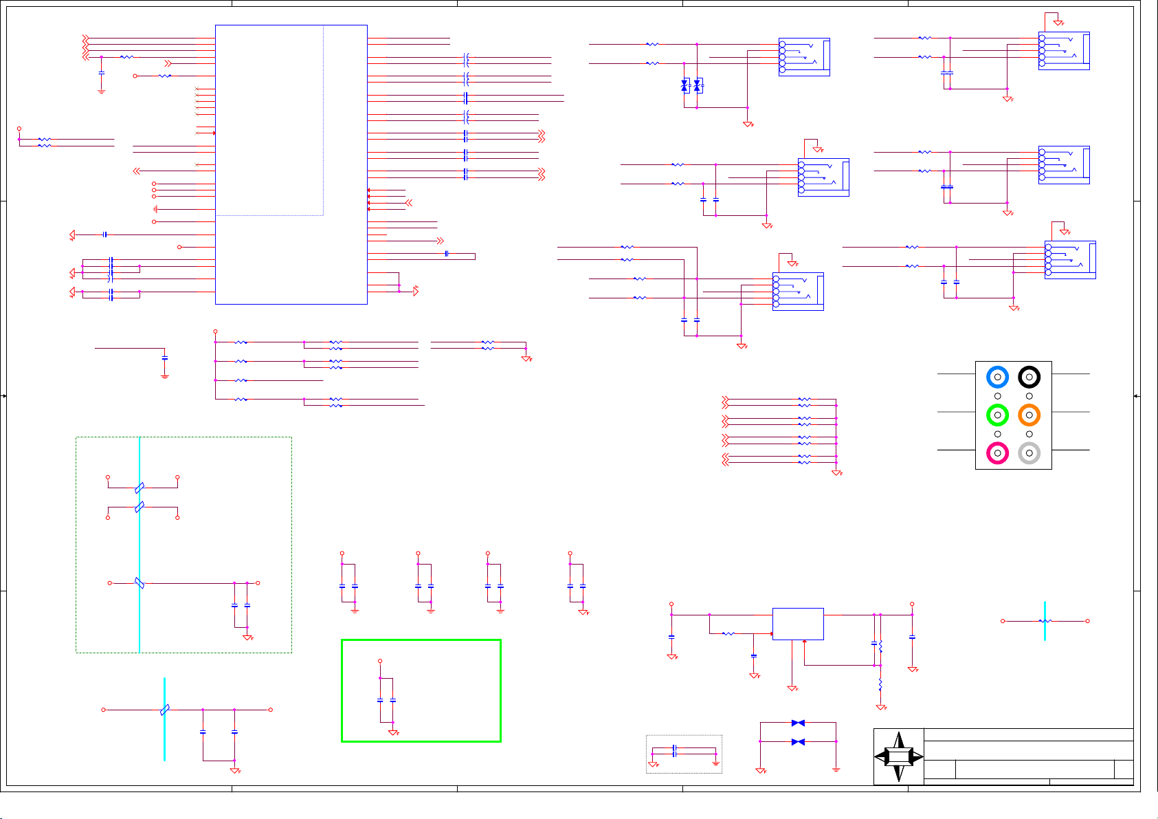
Task: Click the compass star logo in title block
Action: 899,757
